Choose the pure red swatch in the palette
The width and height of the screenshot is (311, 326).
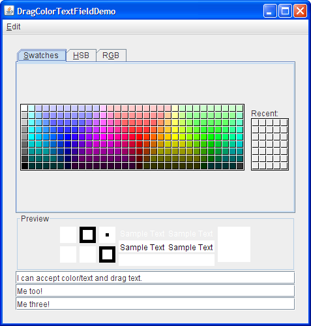(140, 137)
